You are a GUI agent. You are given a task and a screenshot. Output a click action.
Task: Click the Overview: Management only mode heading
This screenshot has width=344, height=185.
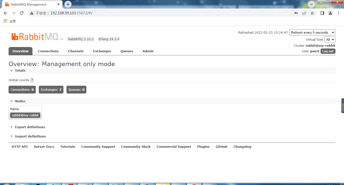click(62, 64)
